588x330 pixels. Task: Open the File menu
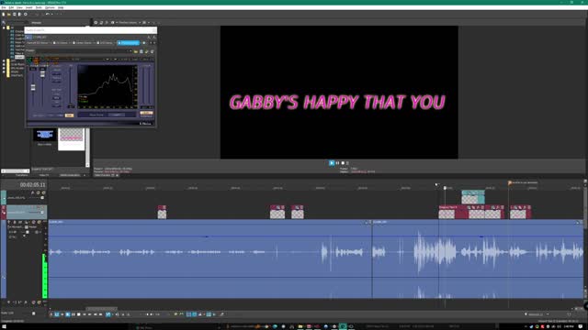4,7
